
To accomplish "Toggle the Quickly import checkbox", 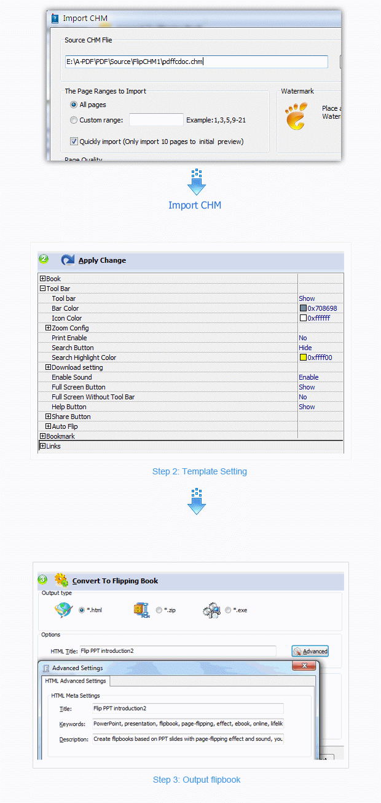I will [74, 142].
